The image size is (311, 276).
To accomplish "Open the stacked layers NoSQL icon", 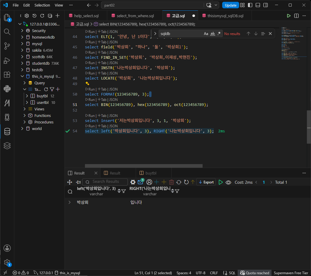I will [x=7, y=146].
